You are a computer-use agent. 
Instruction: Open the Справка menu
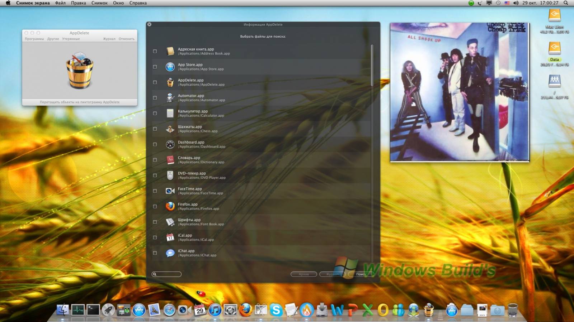click(138, 3)
